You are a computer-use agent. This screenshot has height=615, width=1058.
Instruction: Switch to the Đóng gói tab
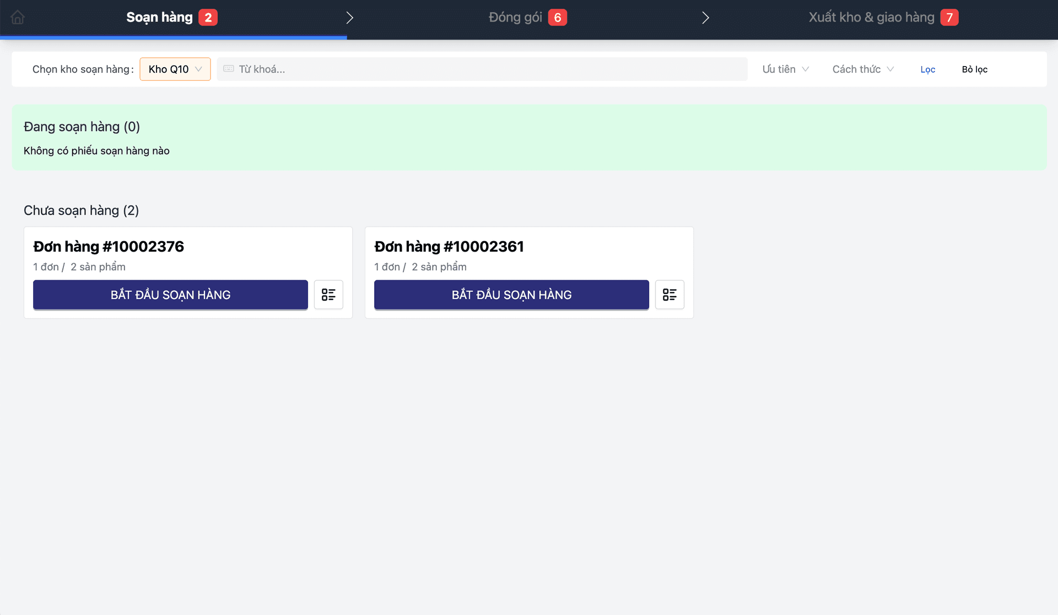click(515, 18)
